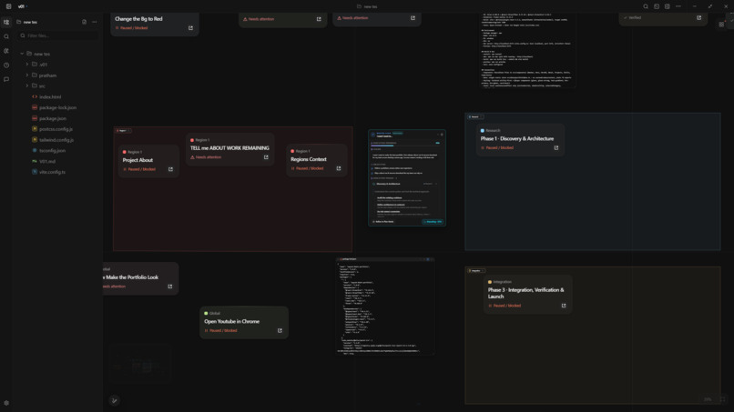Open explorer header three-dot menu

[x=95, y=22]
